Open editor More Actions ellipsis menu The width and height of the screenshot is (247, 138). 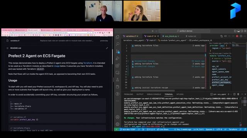(245, 36)
